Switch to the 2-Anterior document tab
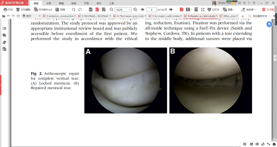The width and height of the screenshot is (277, 147). 59,16
